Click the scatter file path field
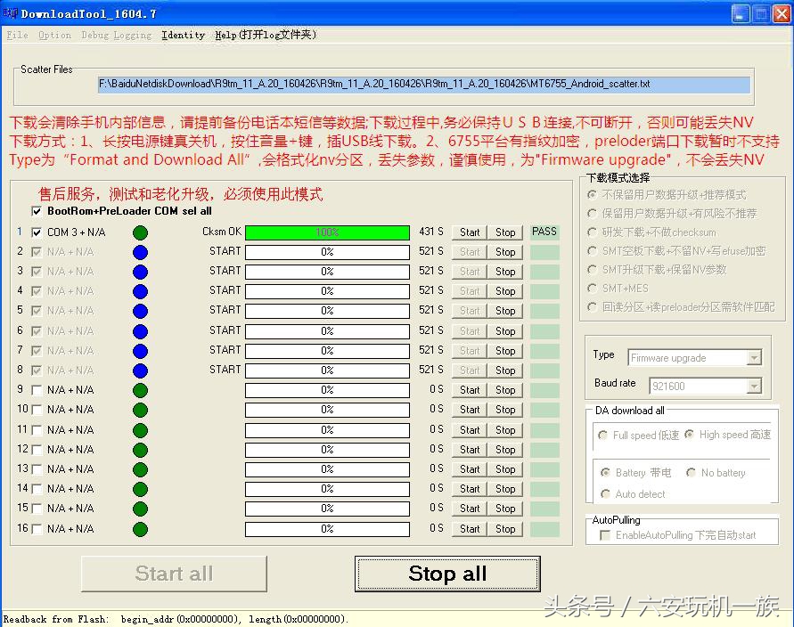Screen dimensions: 794x627 [422, 85]
